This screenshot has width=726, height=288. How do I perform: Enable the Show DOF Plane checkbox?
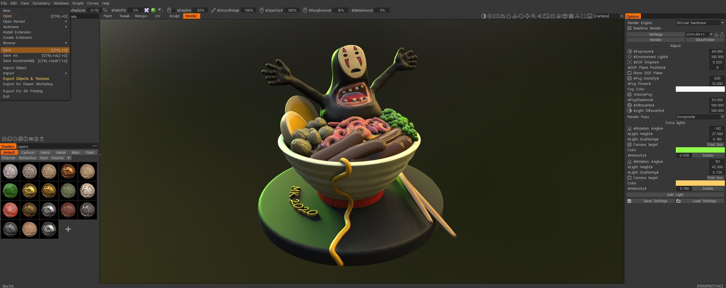point(630,73)
